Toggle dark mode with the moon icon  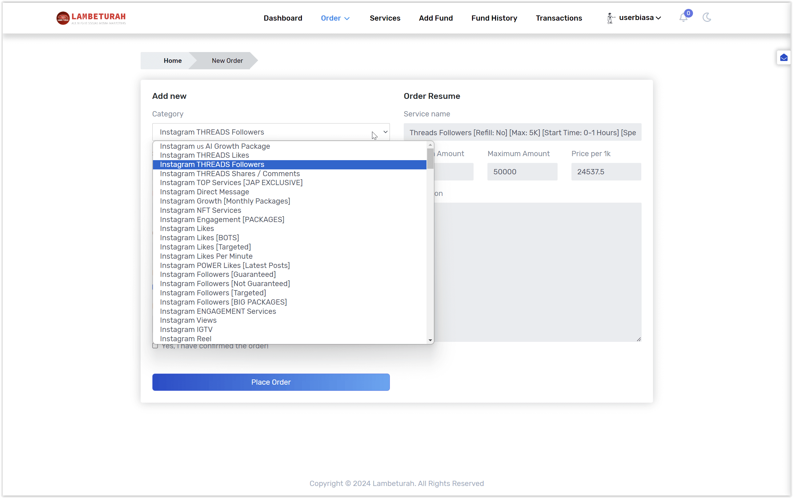coord(707,18)
